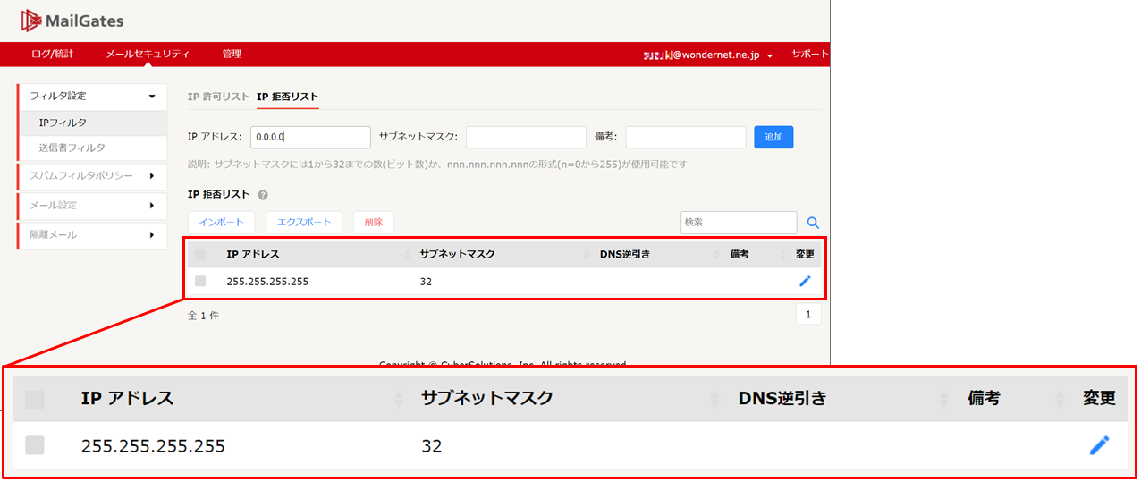This screenshot has width=1141, height=482.
Task: Click the red 削除 button
Action: [x=373, y=222]
